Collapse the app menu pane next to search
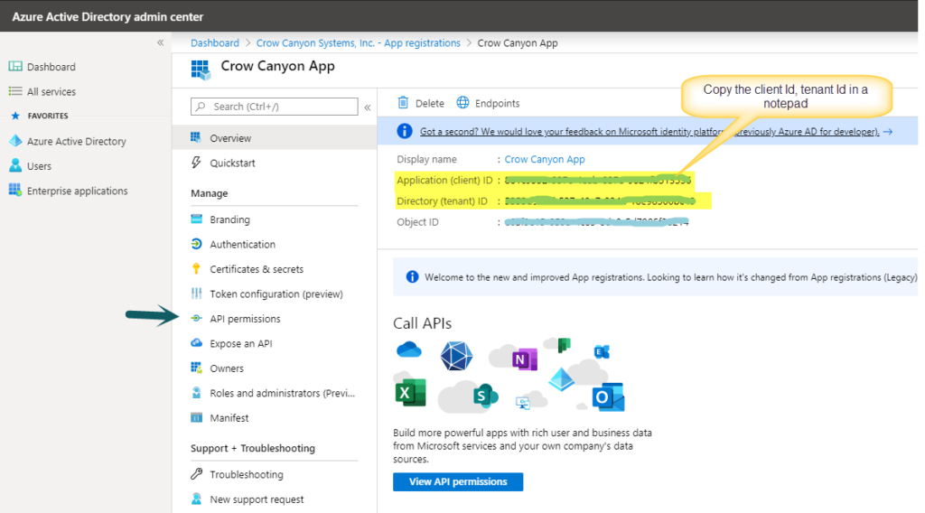 tap(368, 107)
